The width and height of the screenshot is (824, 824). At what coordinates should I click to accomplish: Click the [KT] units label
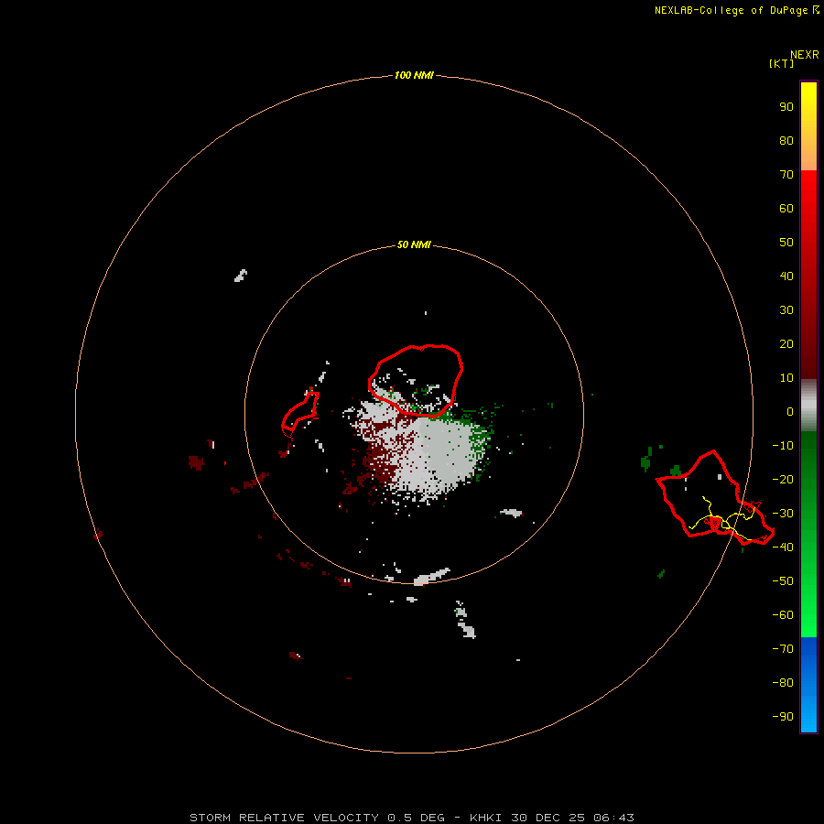[781, 63]
